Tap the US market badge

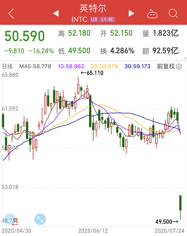click(94, 19)
